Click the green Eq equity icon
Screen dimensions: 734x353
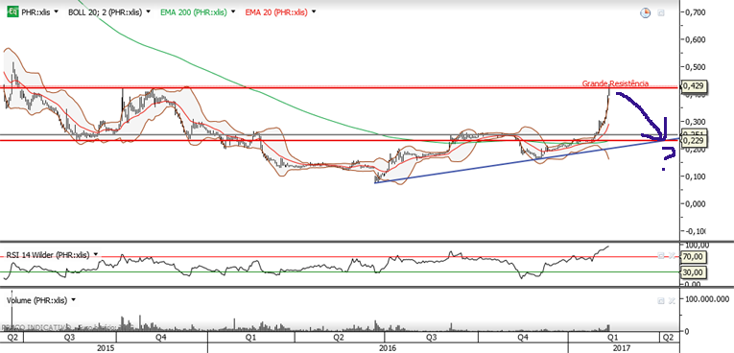click(x=13, y=12)
